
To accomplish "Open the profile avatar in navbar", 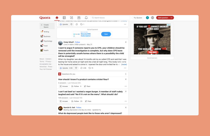I will [x=147, y=18].
